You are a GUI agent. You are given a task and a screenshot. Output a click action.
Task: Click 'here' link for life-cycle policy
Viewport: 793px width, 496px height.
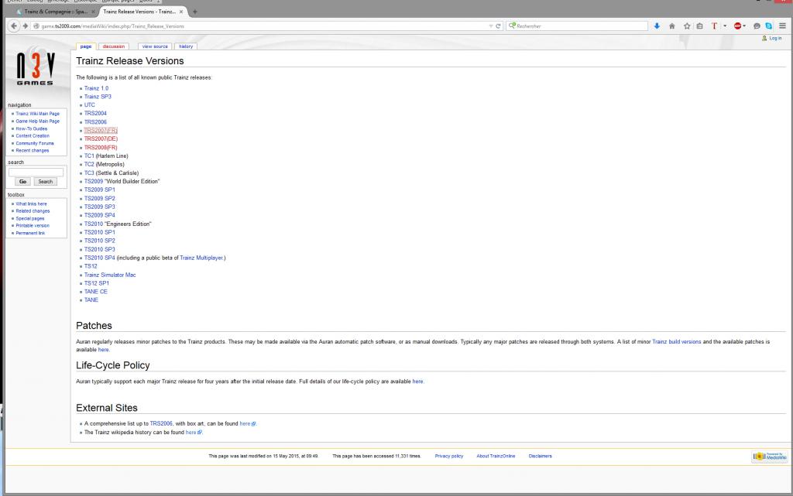coord(417,381)
